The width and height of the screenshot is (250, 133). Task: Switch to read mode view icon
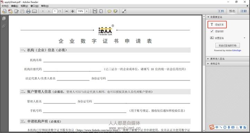pyautogui.click(x=124, y=11)
